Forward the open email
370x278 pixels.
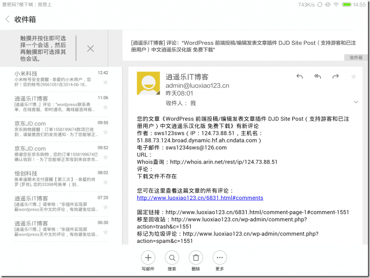coord(336,76)
